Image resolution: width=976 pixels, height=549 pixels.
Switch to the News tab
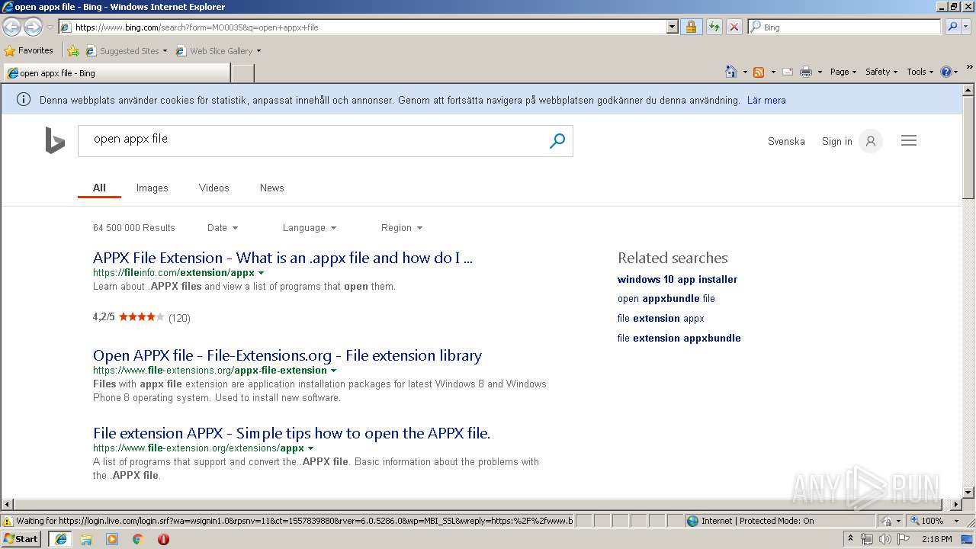[x=271, y=188]
